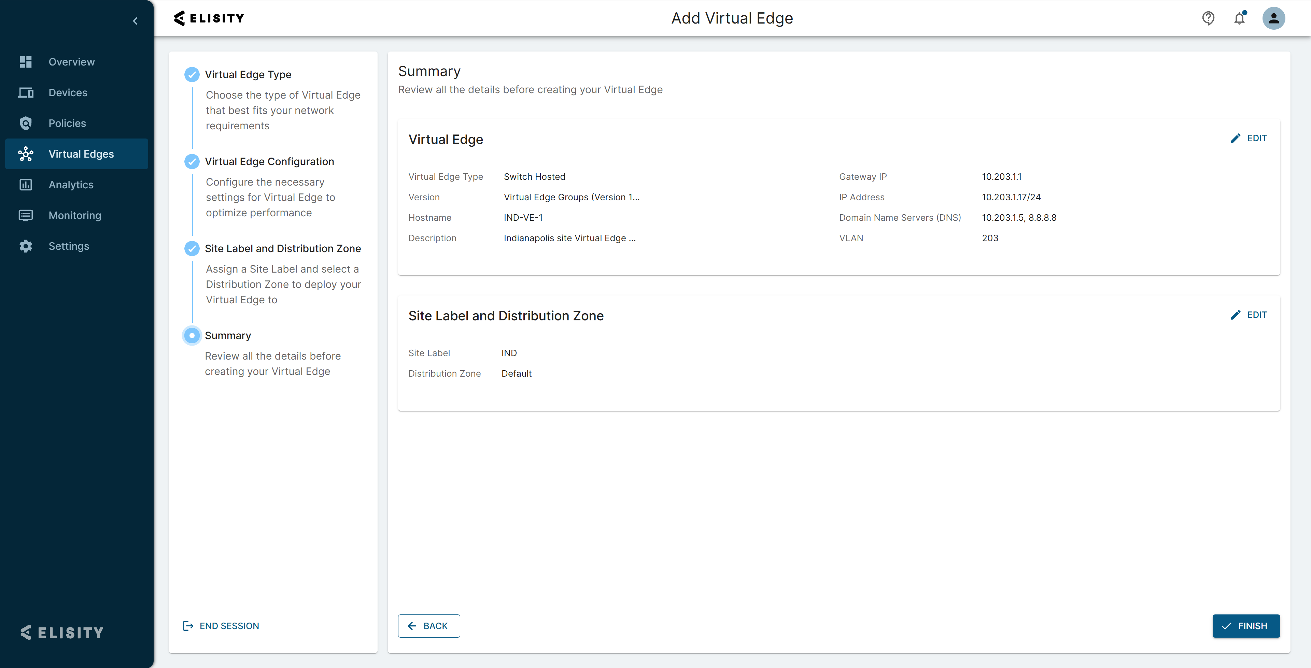Click pencil icon in Virtual Edge card
Screen dimensions: 1311x668
1236,139
